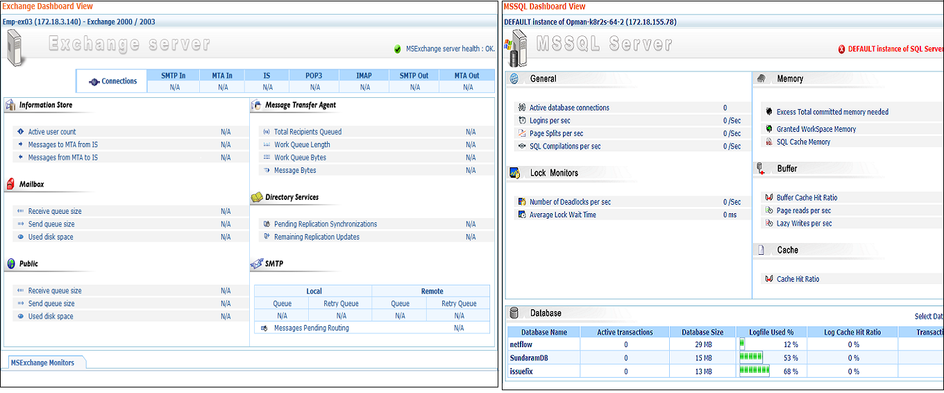The width and height of the screenshot is (944, 393).
Task: Click the green MSExchange health OK icon
Action: tap(397, 49)
